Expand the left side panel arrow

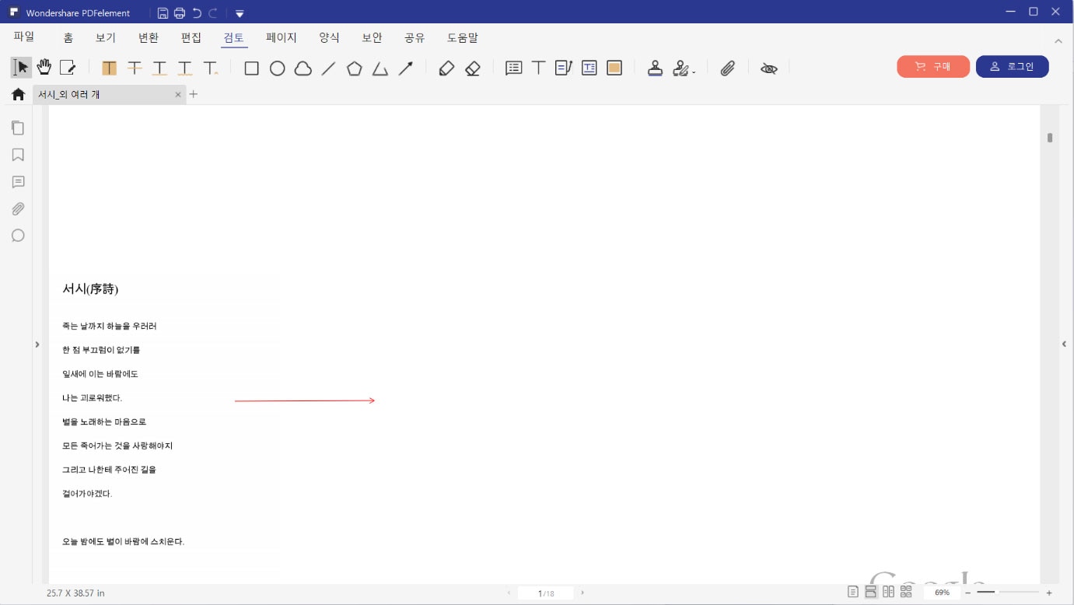tap(37, 344)
